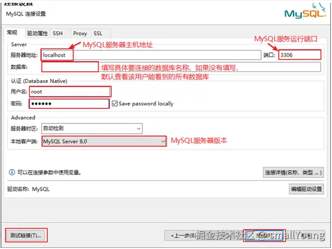Viewport: 332px width, 249px height.
Task: Open the 服务器时区 dropdown
Action: click(92, 128)
